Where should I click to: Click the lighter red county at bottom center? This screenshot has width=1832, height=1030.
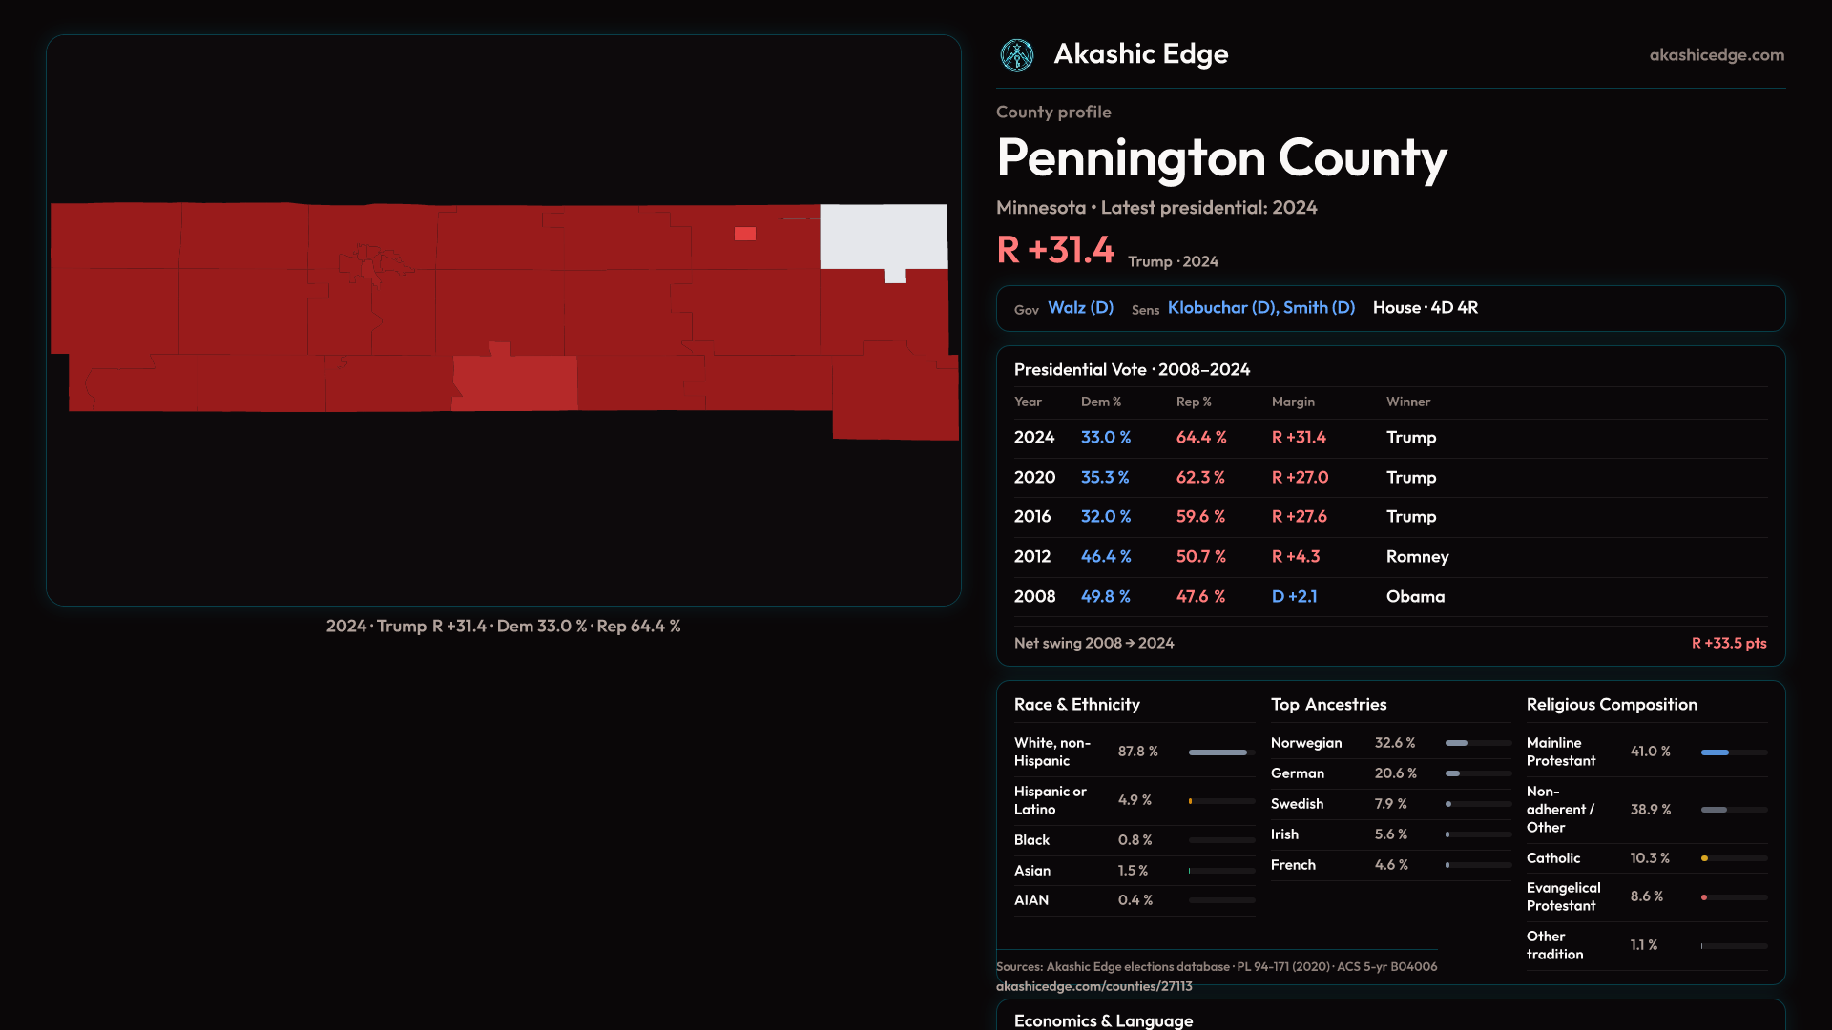tap(517, 383)
